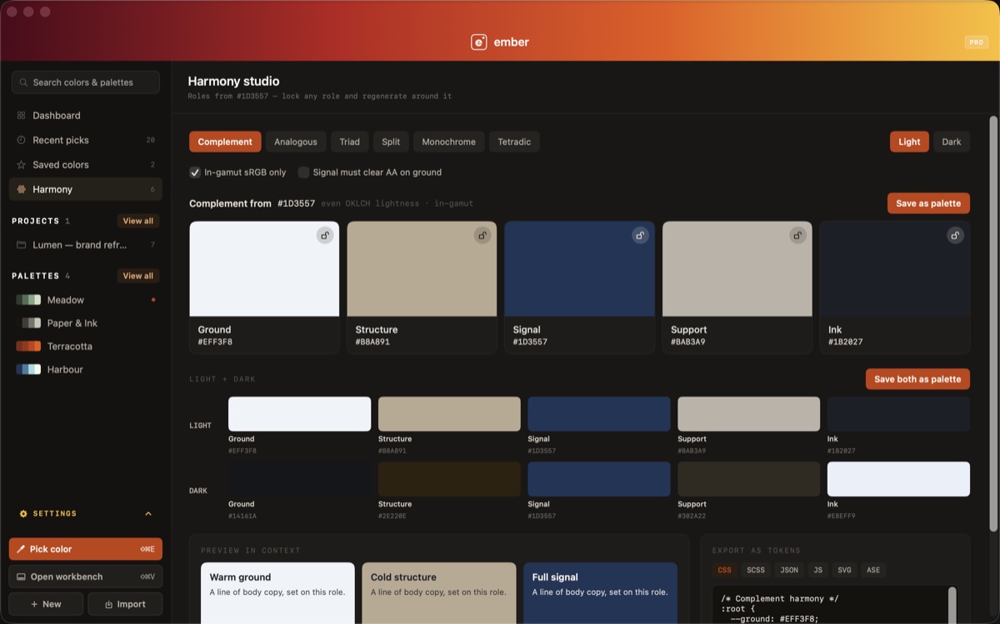Click the Light row Support #BAB3A9 swatch
This screenshot has width=1000, height=624.
tap(748, 414)
